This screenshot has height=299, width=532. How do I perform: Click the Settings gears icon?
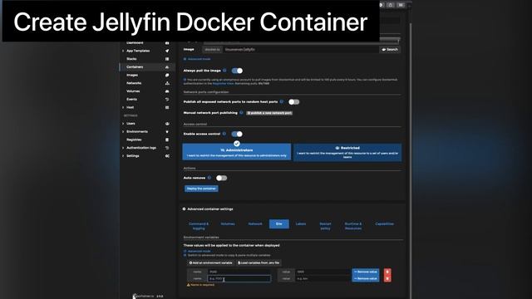167,156
